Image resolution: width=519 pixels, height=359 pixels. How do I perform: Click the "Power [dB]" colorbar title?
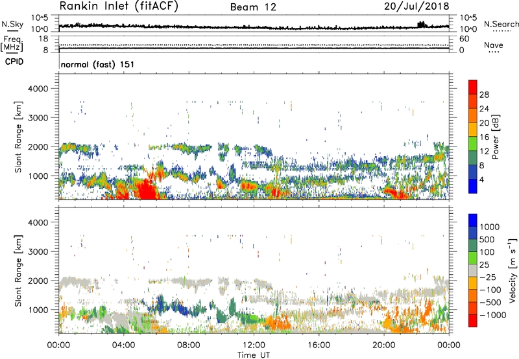(496, 137)
